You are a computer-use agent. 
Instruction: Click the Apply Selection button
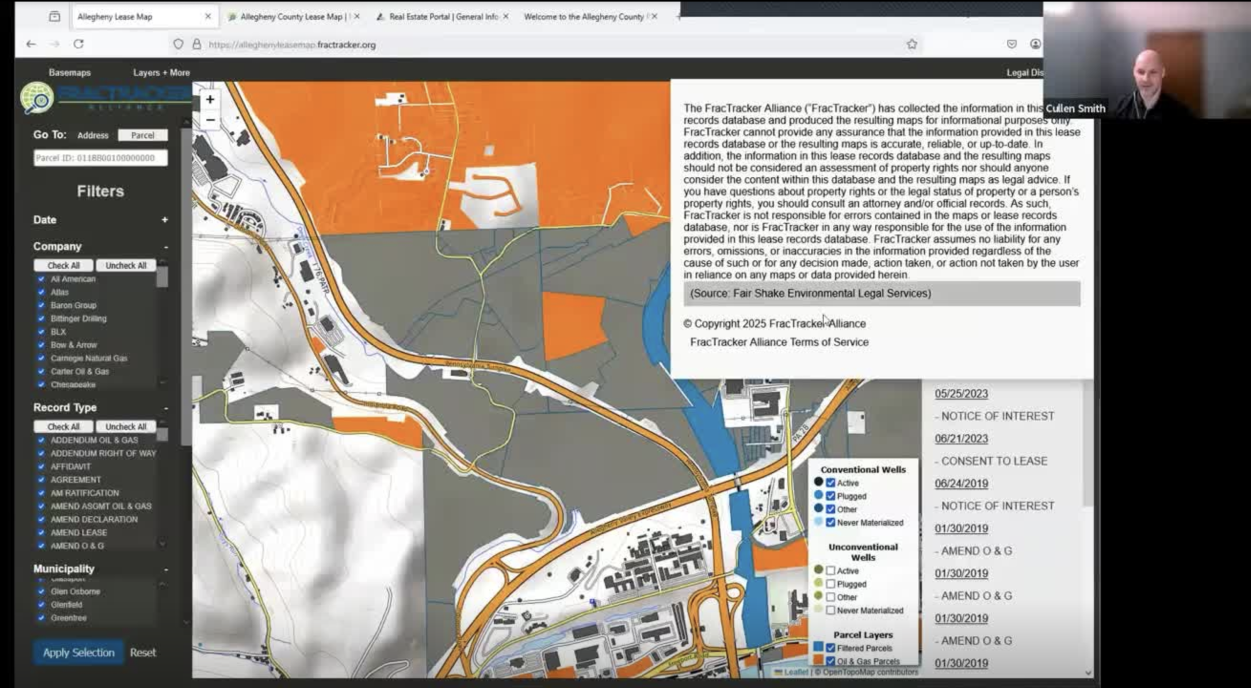pos(78,652)
